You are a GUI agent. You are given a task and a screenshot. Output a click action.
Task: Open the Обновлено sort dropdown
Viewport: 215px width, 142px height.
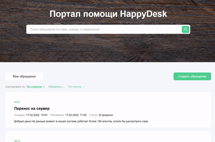tap(56, 87)
